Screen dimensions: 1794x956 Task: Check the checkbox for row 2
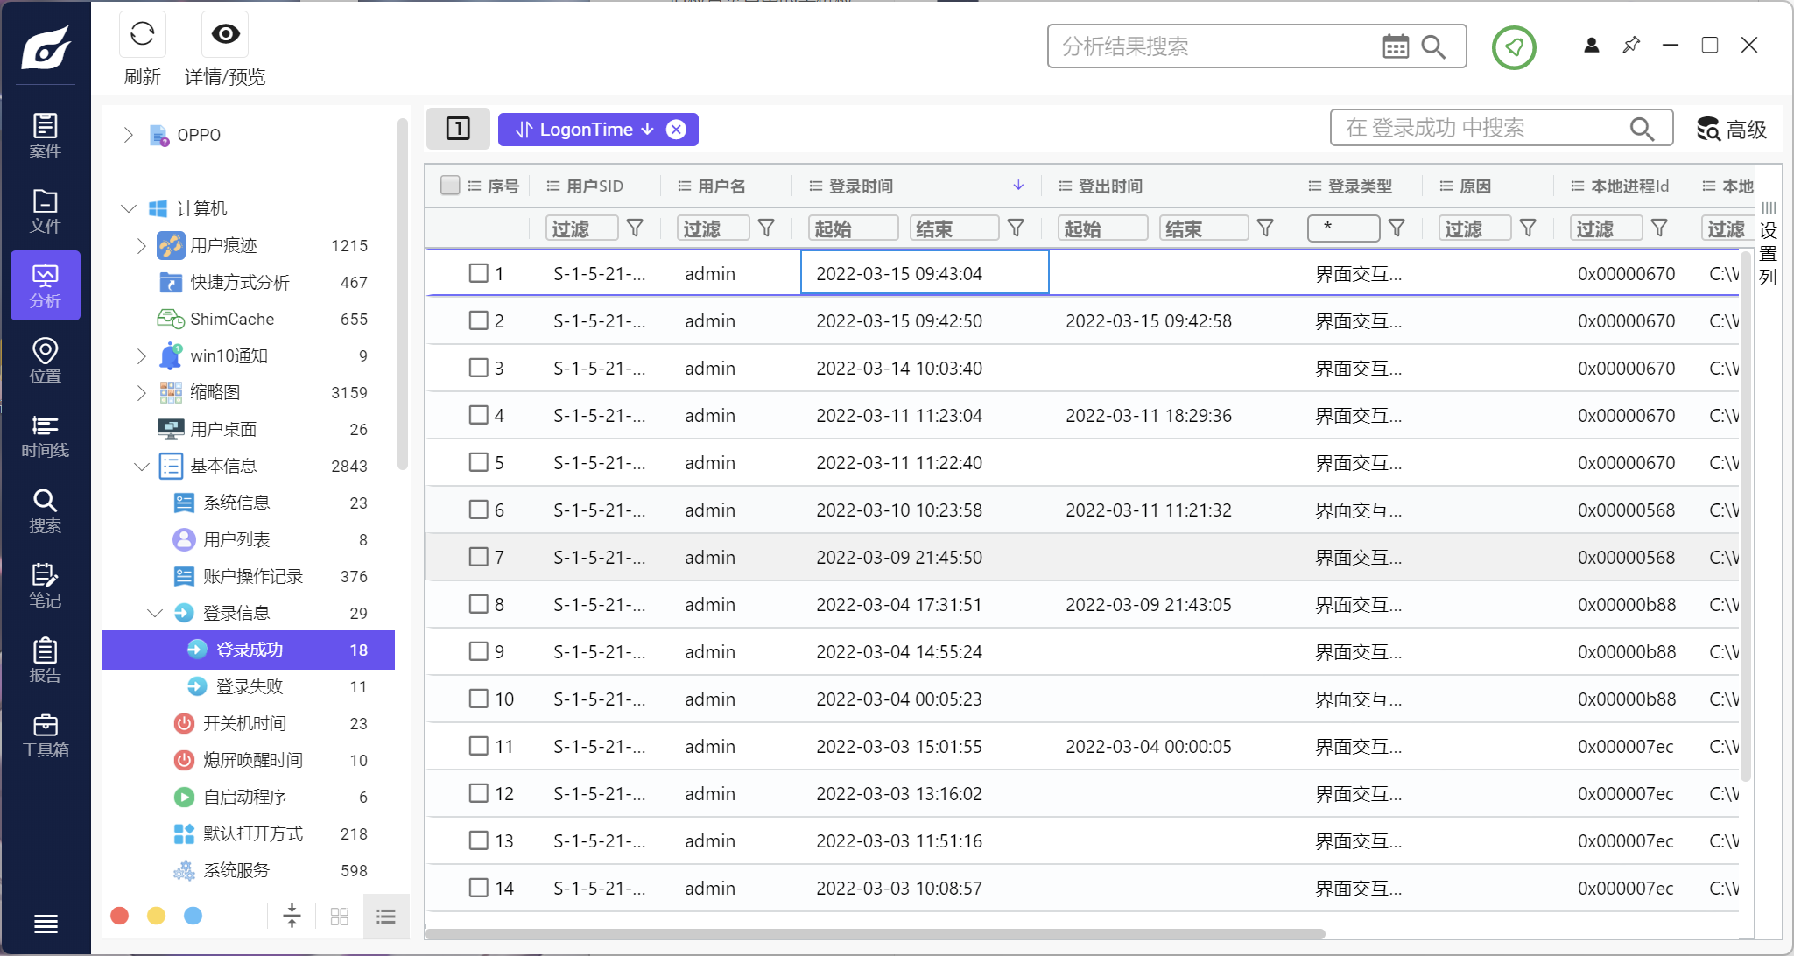point(478,320)
